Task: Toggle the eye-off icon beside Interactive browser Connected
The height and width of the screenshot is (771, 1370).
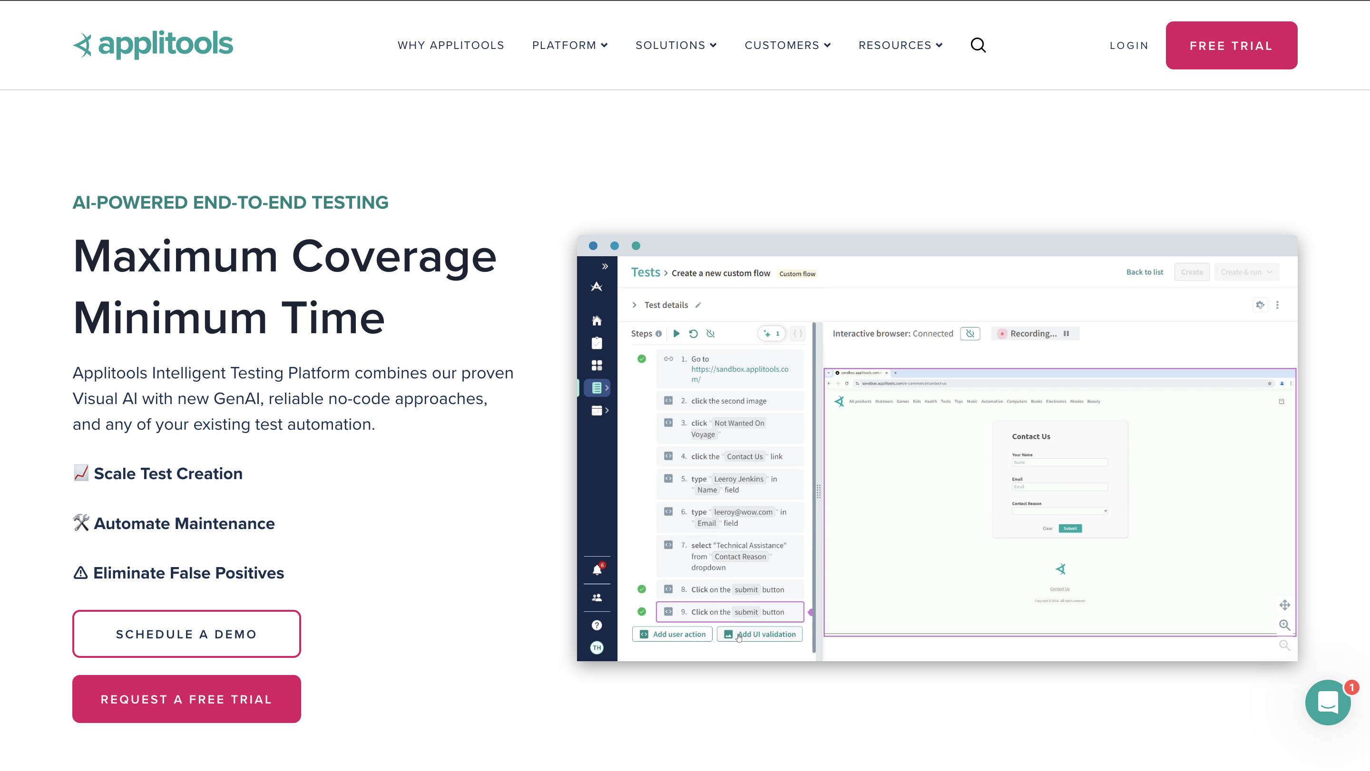Action: coord(970,333)
